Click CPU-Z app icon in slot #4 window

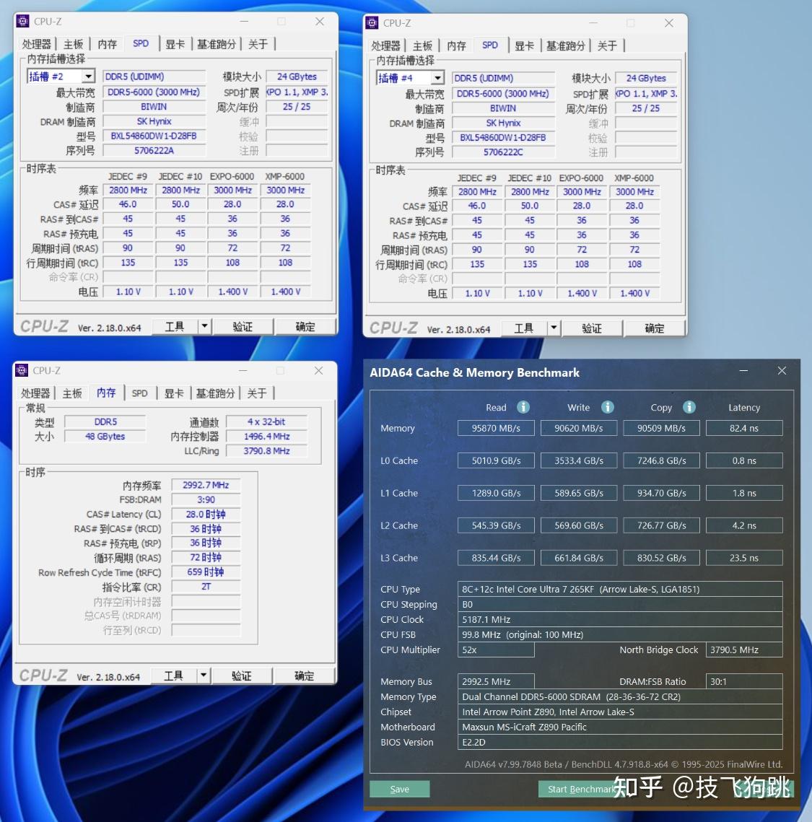tap(372, 22)
